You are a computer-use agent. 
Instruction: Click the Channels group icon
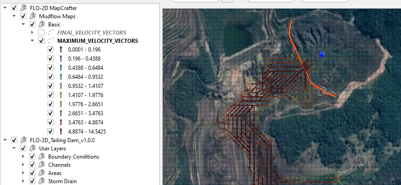41,164
